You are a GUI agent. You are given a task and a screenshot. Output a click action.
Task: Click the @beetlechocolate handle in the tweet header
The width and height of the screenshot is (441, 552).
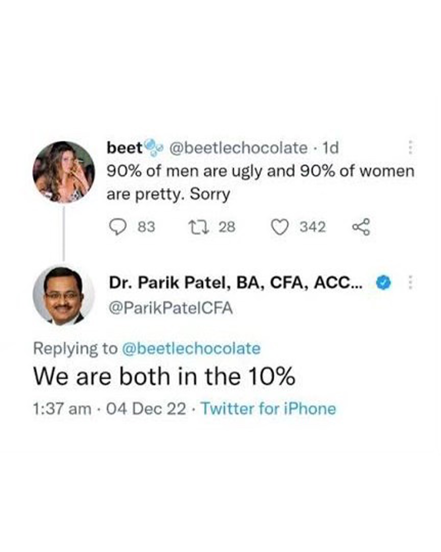(x=238, y=148)
